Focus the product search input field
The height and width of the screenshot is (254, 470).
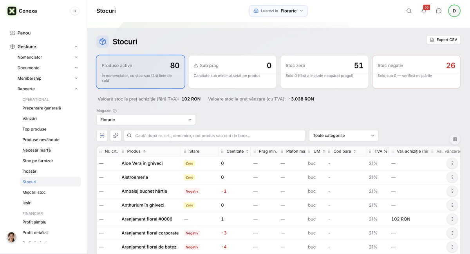(x=214, y=136)
